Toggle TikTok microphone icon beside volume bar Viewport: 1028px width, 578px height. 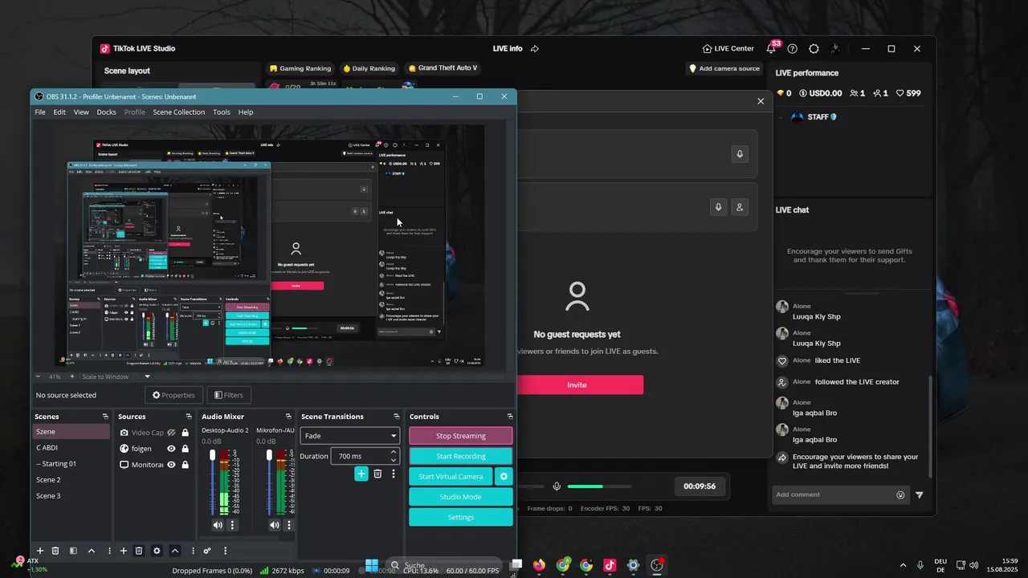pos(557,486)
